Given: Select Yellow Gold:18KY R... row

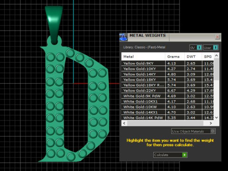Looking at the screenshot, I should coord(168,85).
